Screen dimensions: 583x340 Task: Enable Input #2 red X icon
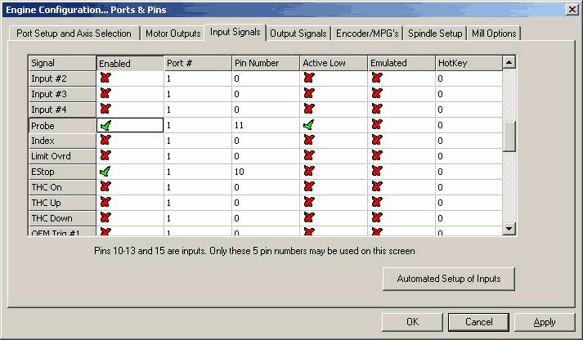105,78
